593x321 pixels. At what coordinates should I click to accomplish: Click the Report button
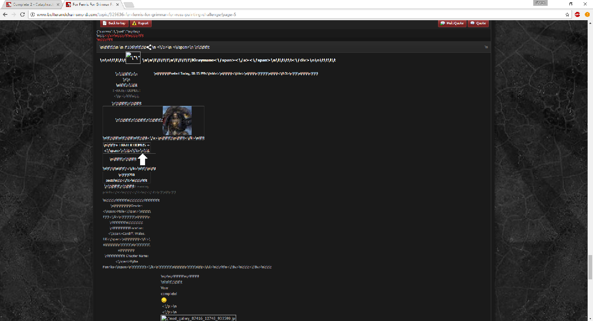[x=141, y=23]
